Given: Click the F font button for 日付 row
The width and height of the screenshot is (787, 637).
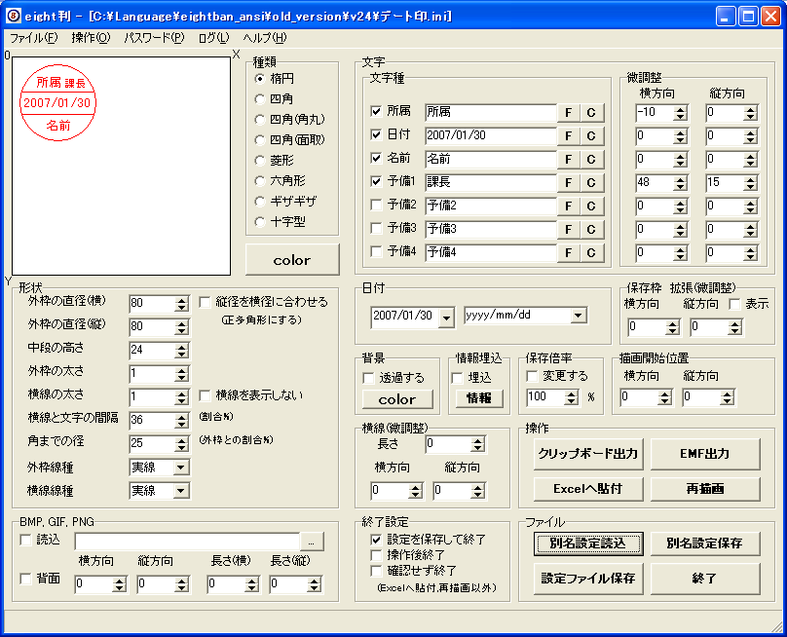Looking at the screenshot, I should (568, 136).
